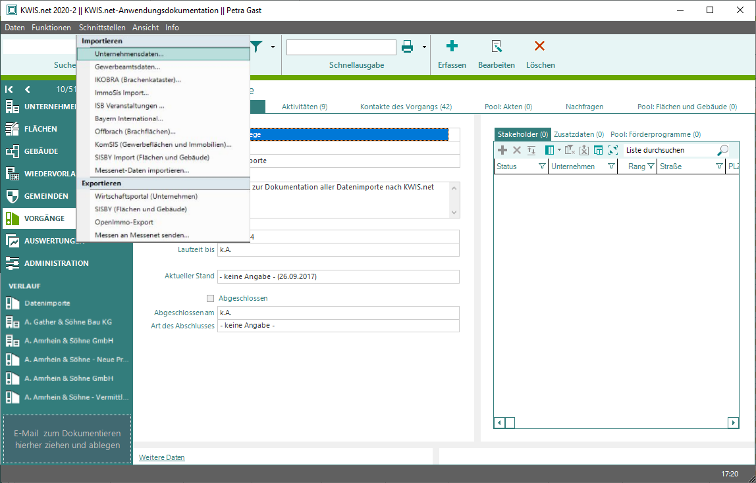This screenshot has height=483, width=756.
Task: Click the Aktueller Stand field
Action: (x=338, y=276)
